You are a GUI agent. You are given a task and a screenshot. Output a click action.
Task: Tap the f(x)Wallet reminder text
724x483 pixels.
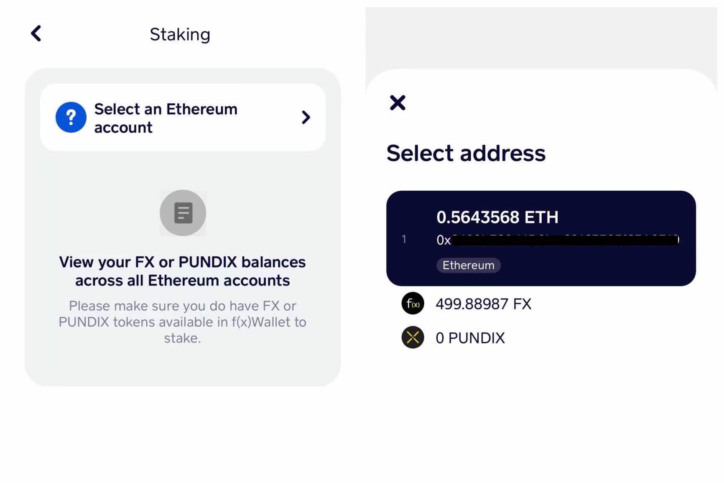pos(183,322)
